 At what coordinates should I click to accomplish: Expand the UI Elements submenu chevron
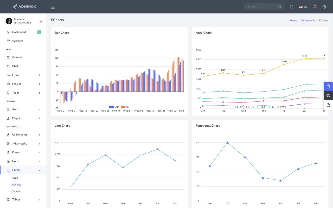pos(40,135)
